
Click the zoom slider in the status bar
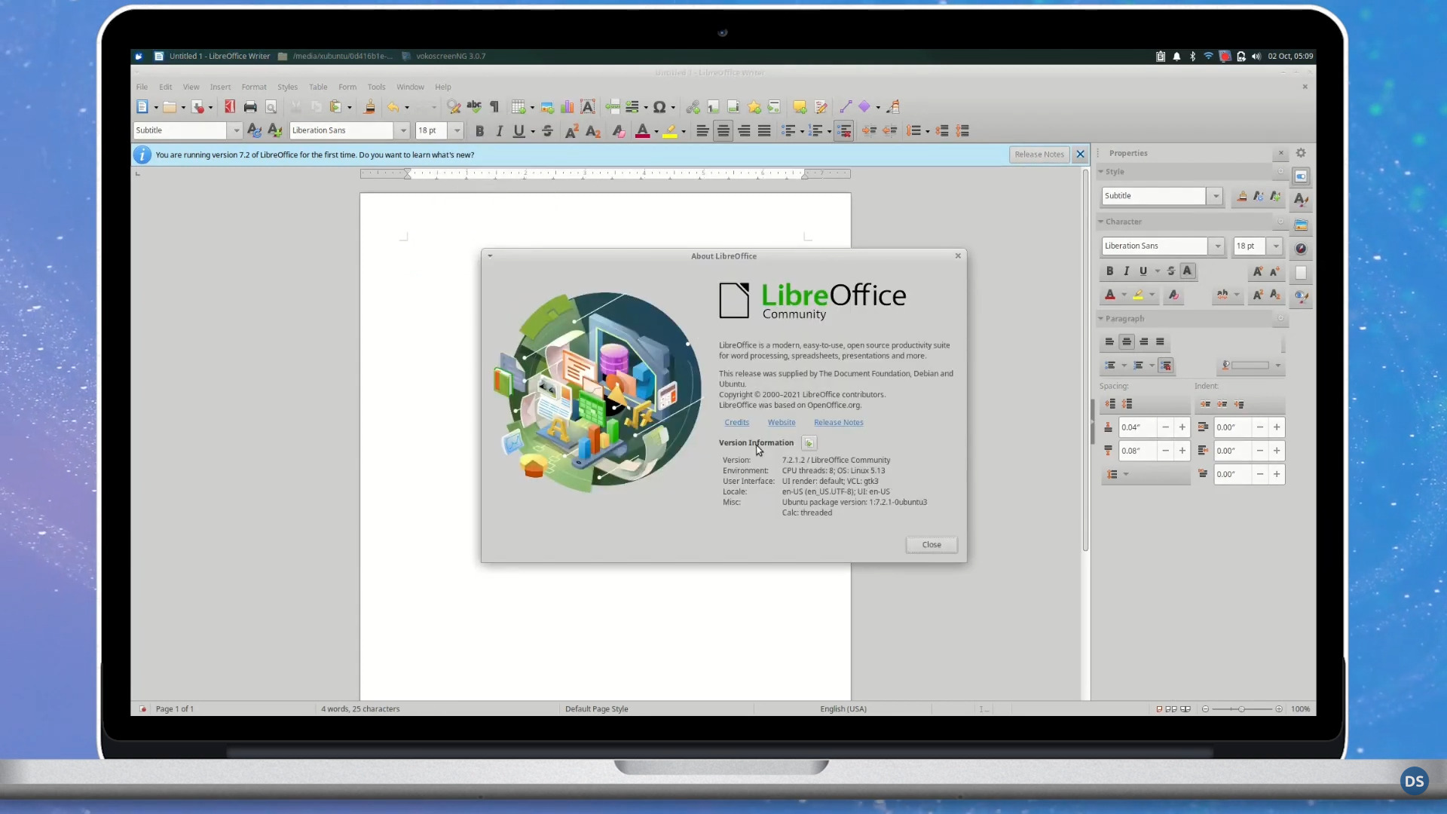1241,709
